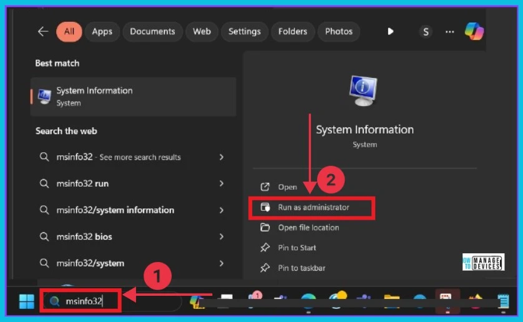The width and height of the screenshot is (523, 322).
Task: Click the taskbar search magnifier icon
Action: pos(54,301)
